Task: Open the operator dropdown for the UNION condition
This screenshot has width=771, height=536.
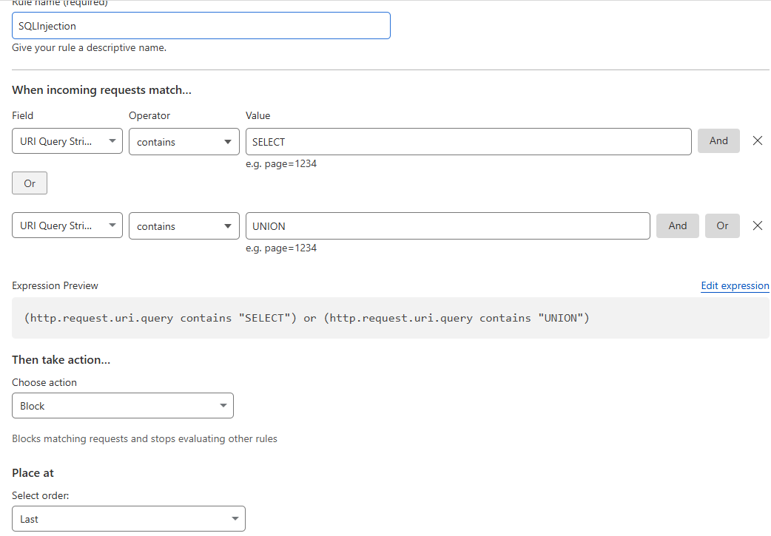Action: point(184,225)
